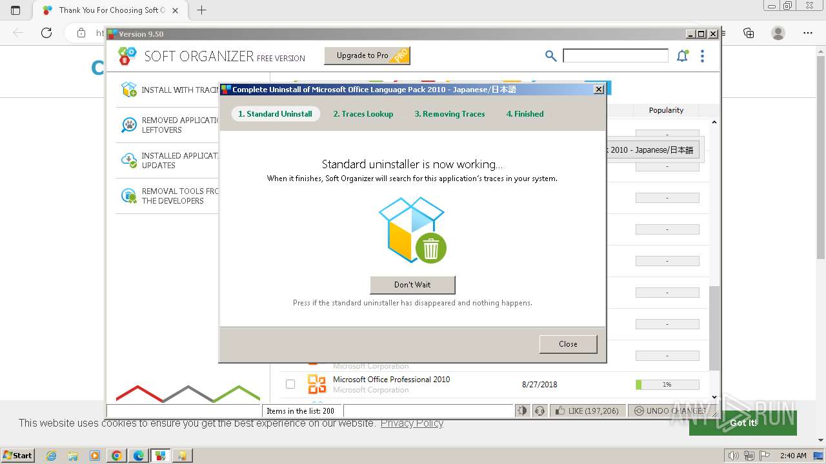This screenshot has width=826, height=464.
Task: Switch to Soft Organizer in the taskbar
Action: click(x=160, y=456)
